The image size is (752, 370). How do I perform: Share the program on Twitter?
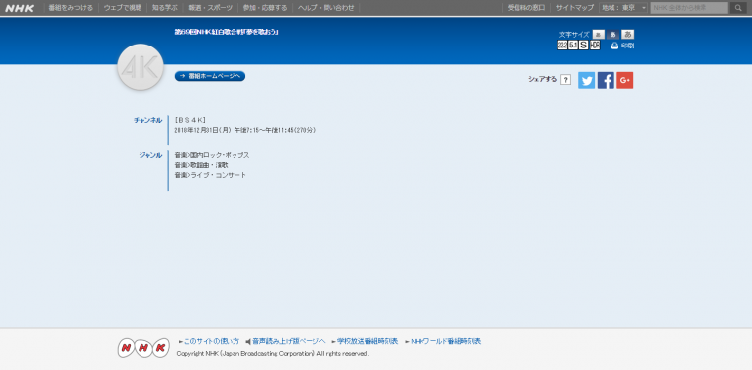586,80
